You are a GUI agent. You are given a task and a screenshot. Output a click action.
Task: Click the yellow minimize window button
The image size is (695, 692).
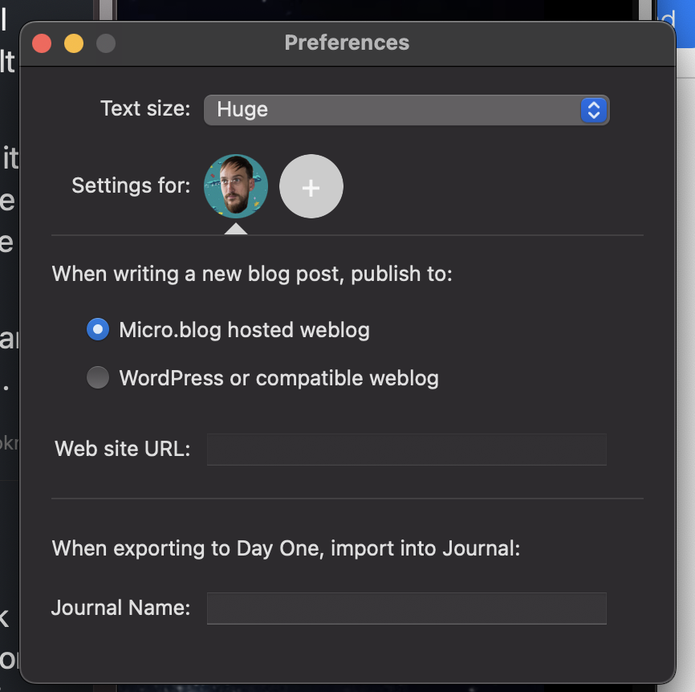74,43
